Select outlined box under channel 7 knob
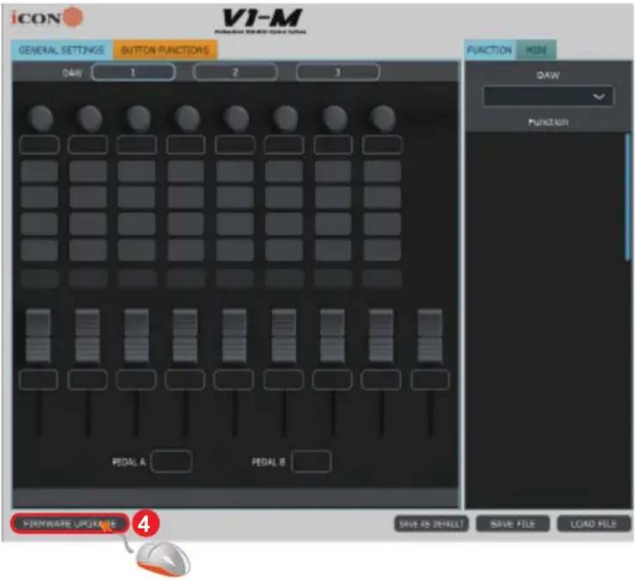Image resolution: width=635 pixels, height=580 pixels. tap(333, 145)
